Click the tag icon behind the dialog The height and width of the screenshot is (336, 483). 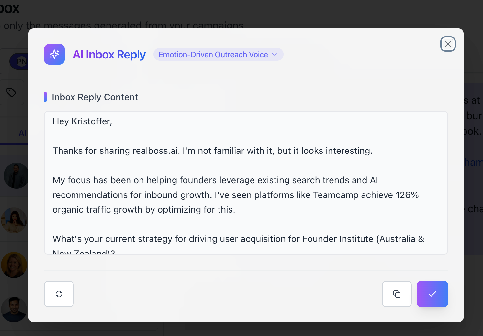pos(11,93)
